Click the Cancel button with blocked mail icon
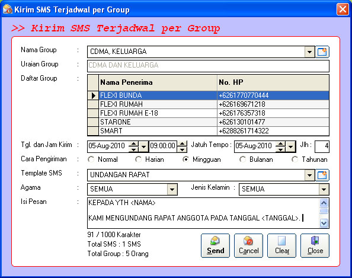352x278 pixels. click(248, 245)
